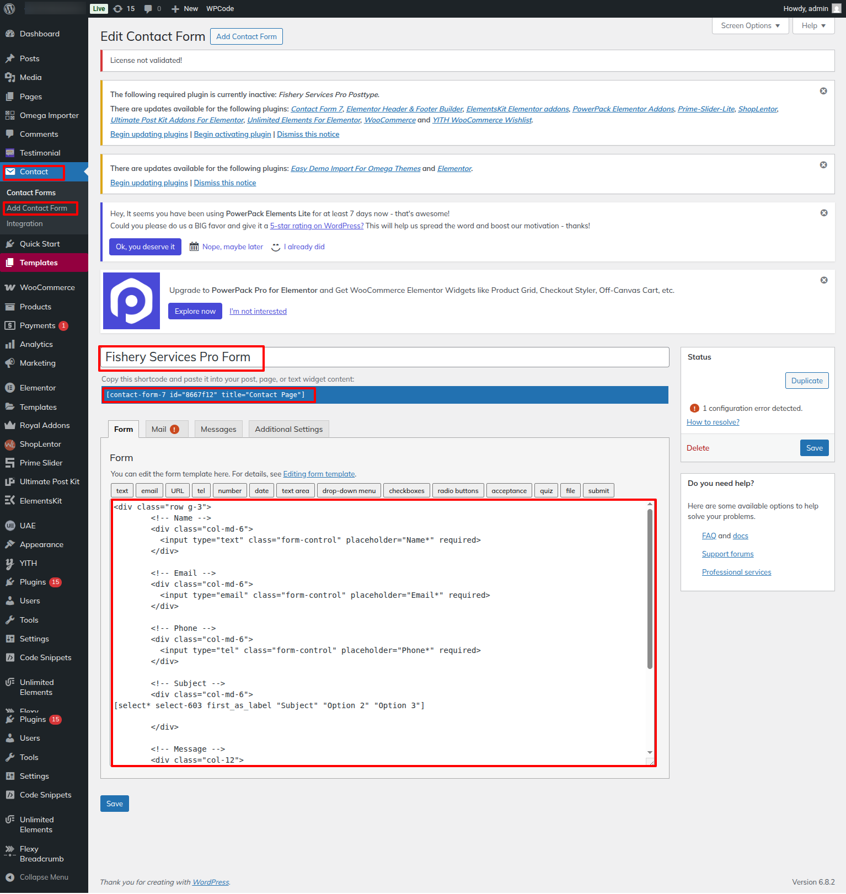Insert a radio buttons form tag
The image size is (846, 894).
click(x=458, y=491)
